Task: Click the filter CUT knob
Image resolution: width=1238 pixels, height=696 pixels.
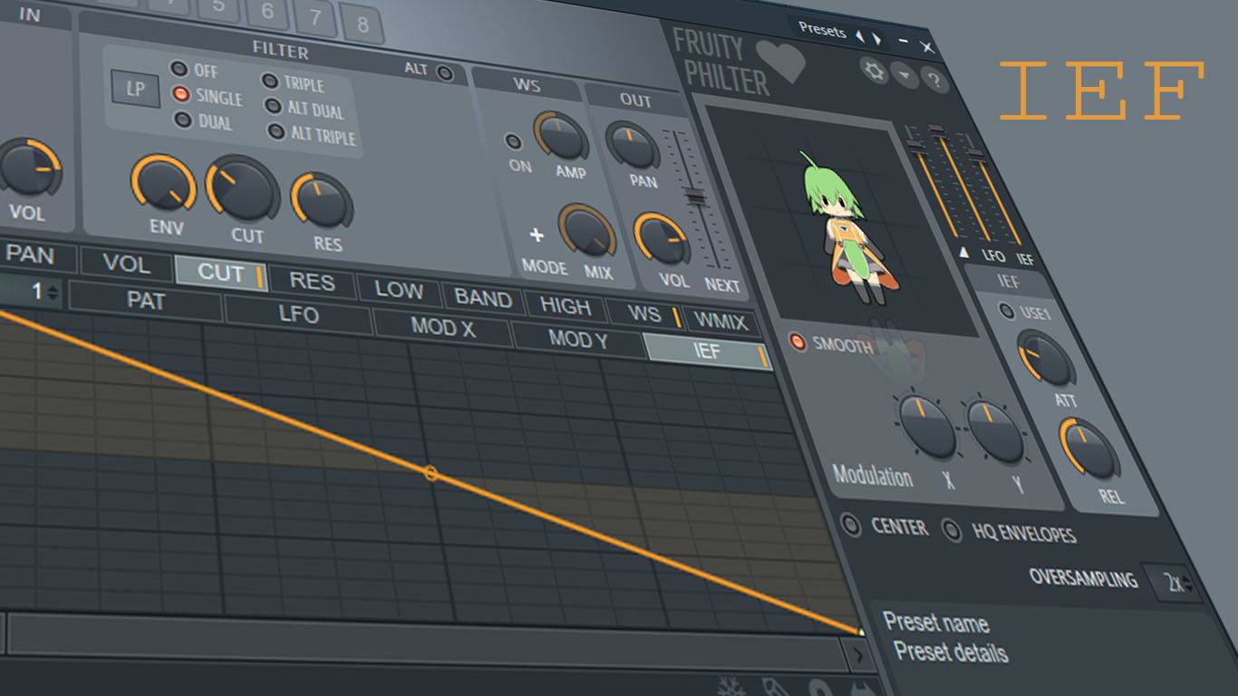Action: pos(242,189)
